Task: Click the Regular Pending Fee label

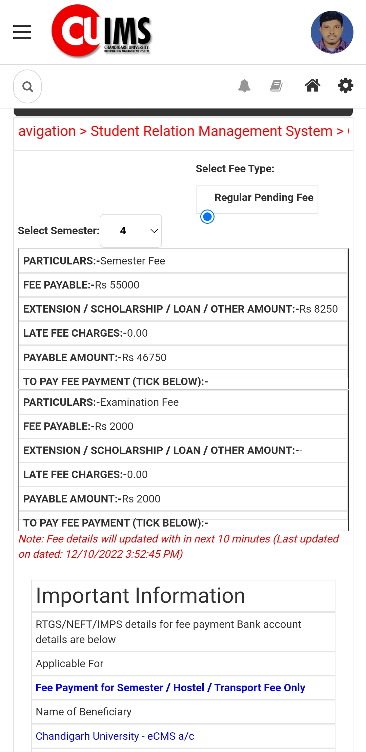Action: click(264, 197)
